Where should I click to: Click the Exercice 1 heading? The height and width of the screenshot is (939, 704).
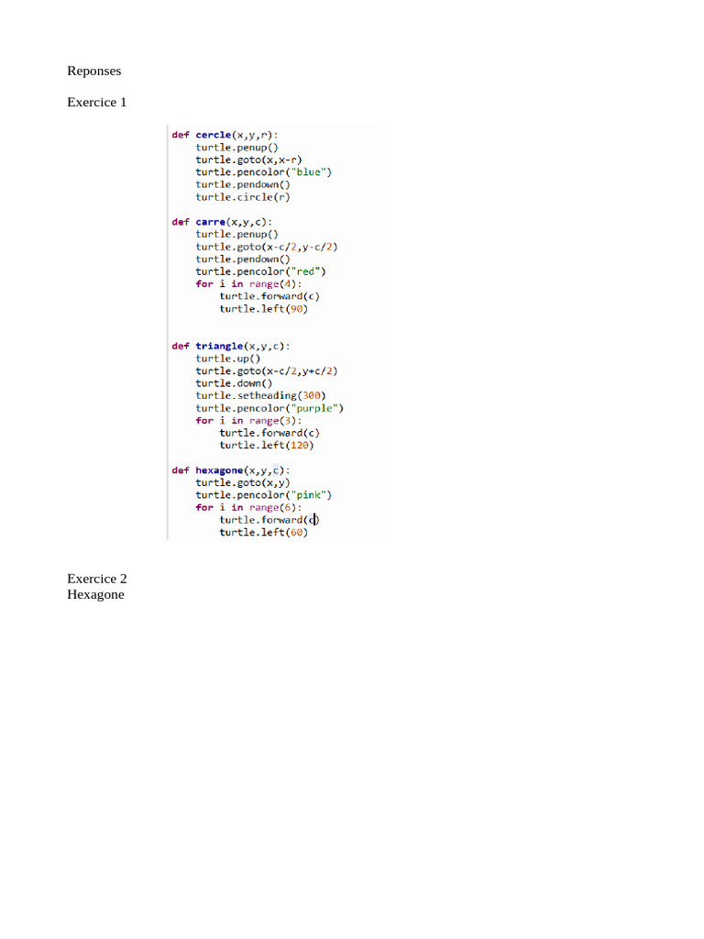pos(97,102)
